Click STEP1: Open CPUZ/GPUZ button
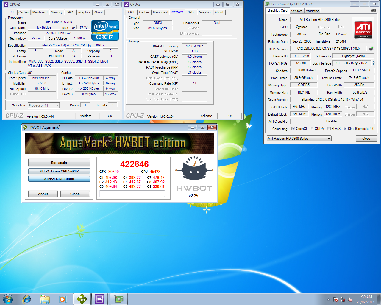This screenshot has width=381, height=305. coord(59,171)
